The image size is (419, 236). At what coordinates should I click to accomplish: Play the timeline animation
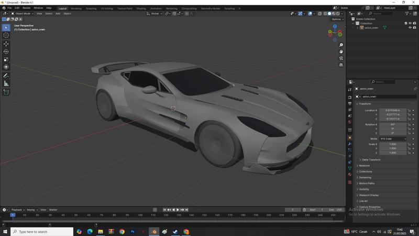click(x=178, y=210)
